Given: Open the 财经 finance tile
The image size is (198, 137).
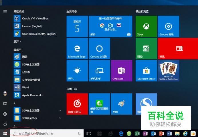Looking at the screenshot, I should pos(146,49).
